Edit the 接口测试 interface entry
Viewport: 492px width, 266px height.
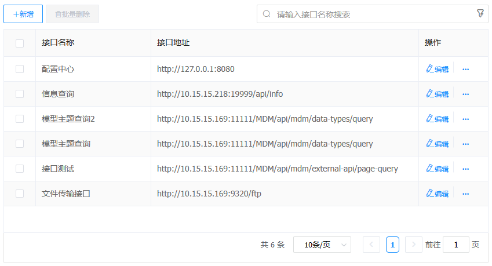[437, 169]
